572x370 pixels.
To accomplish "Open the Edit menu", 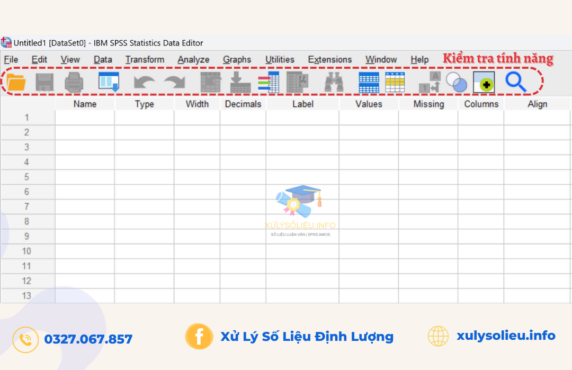I will [39, 59].
